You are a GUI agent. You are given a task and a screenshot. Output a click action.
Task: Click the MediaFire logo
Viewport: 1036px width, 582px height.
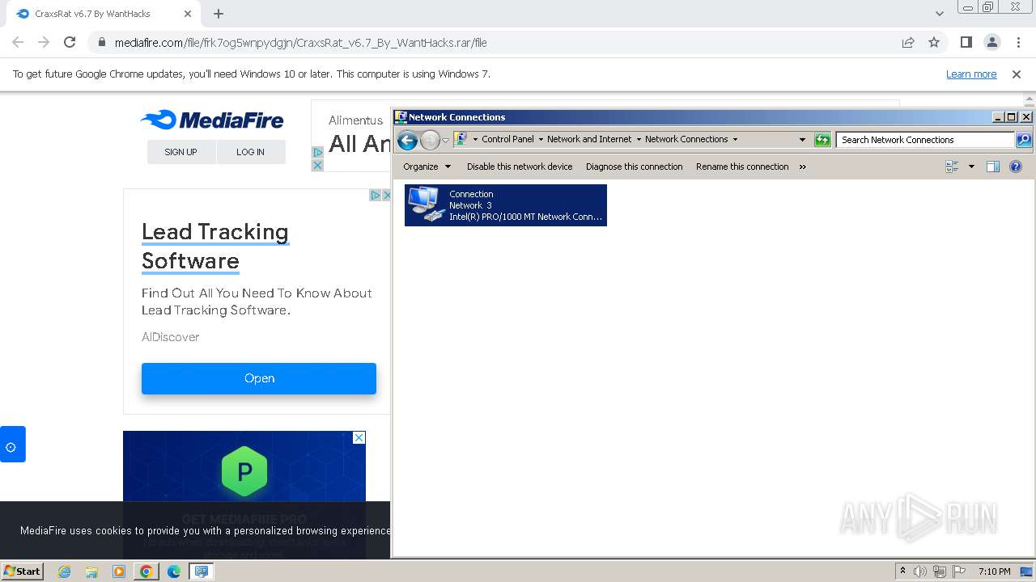click(212, 120)
